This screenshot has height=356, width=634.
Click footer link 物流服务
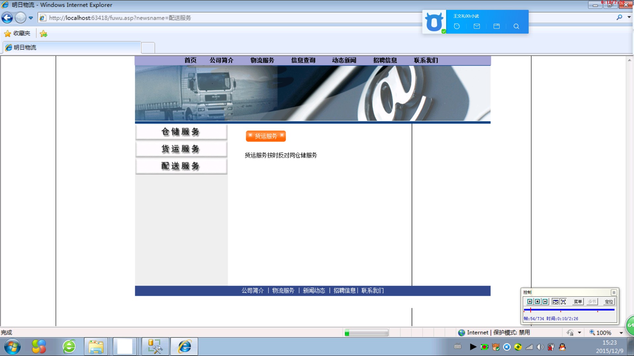(x=283, y=291)
